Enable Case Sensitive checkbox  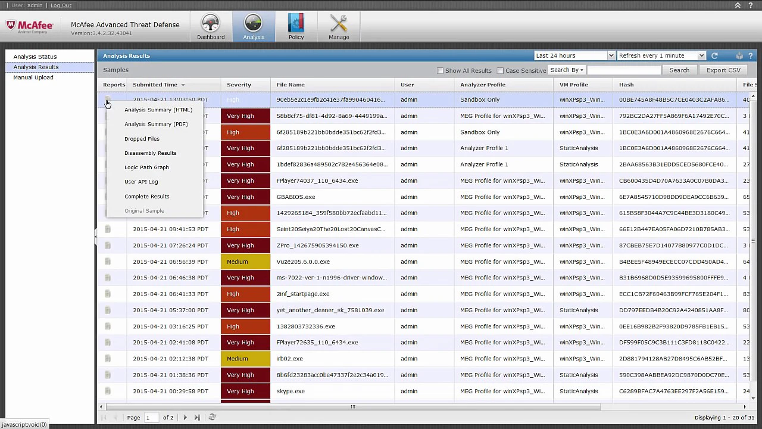[x=500, y=71]
